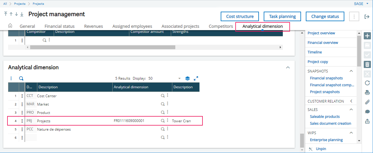Click the New plus icon in right toolbar
373x153 pixels.
pos(367,36)
